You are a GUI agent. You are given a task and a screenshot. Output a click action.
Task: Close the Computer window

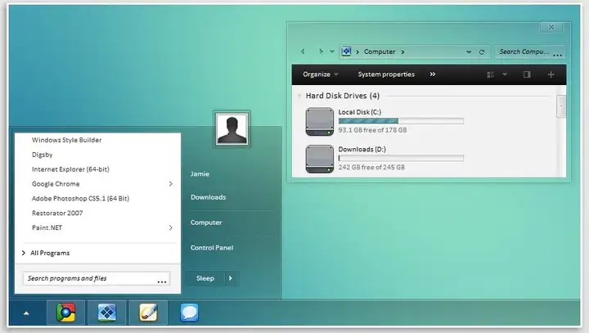[x=551, y=27]
